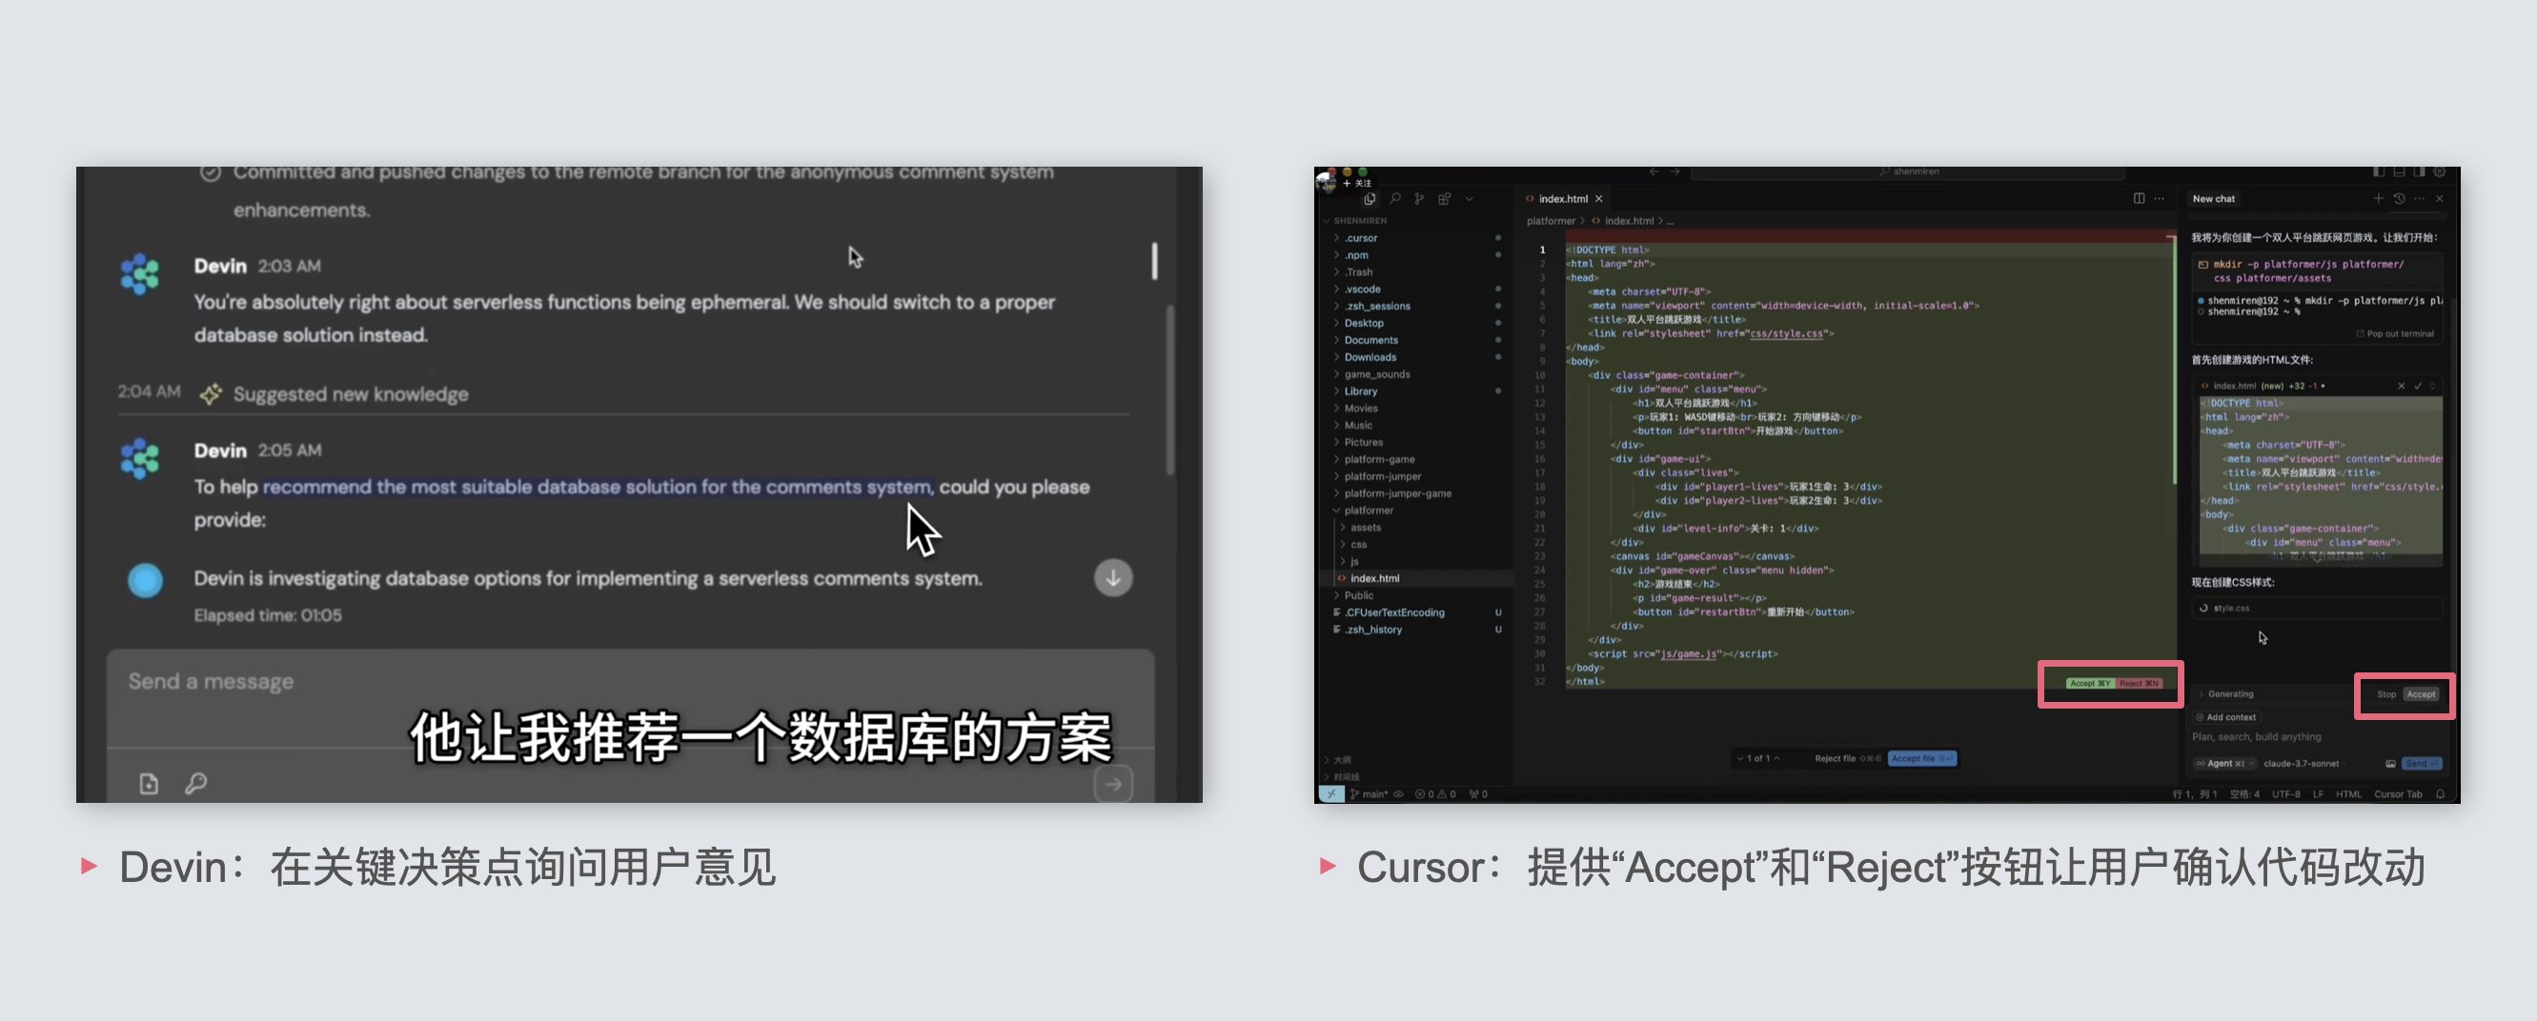The height and width of the screenshot is (1021, 2537).
Task: Open the editor more-actions ellipsis
Action: (x=2159, y=199)
